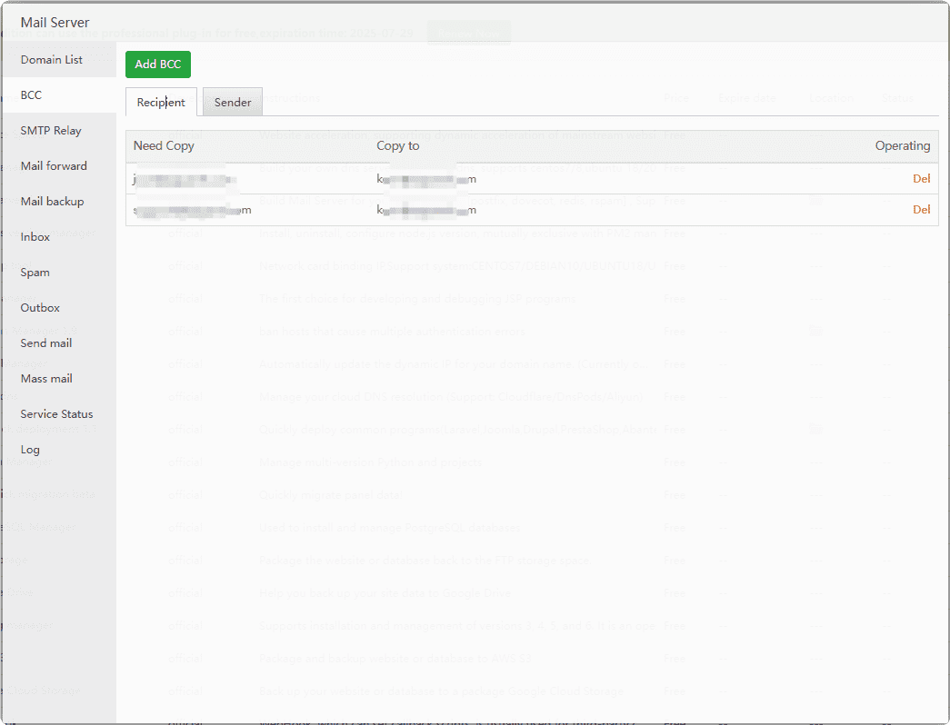Switch to the Sender tab

(x=233, y=103)
